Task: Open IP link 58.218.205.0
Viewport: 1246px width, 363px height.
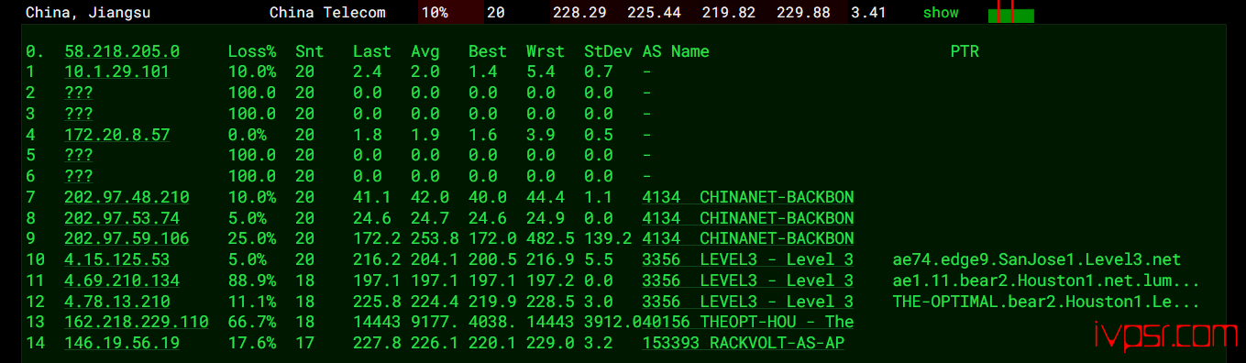Action: (122, 51)
